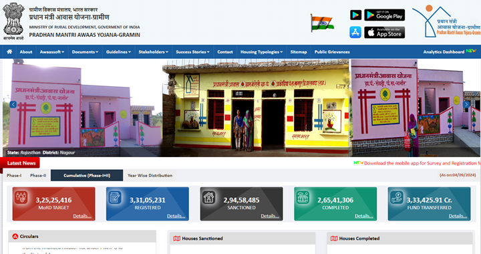Open Details link on Fund Transferred card

(458, 216)
